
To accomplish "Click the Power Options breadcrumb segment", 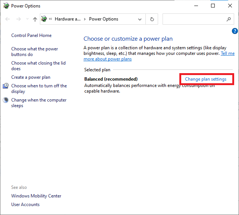I will [x=103, y=19].
